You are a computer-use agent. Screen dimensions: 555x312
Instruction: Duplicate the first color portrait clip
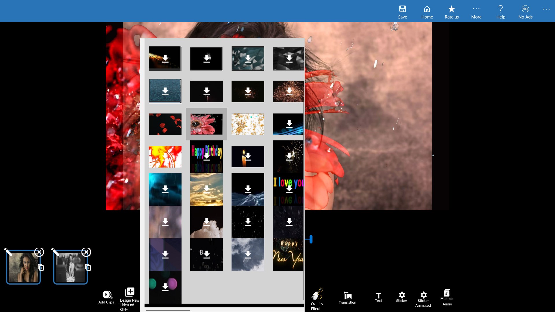41,268
